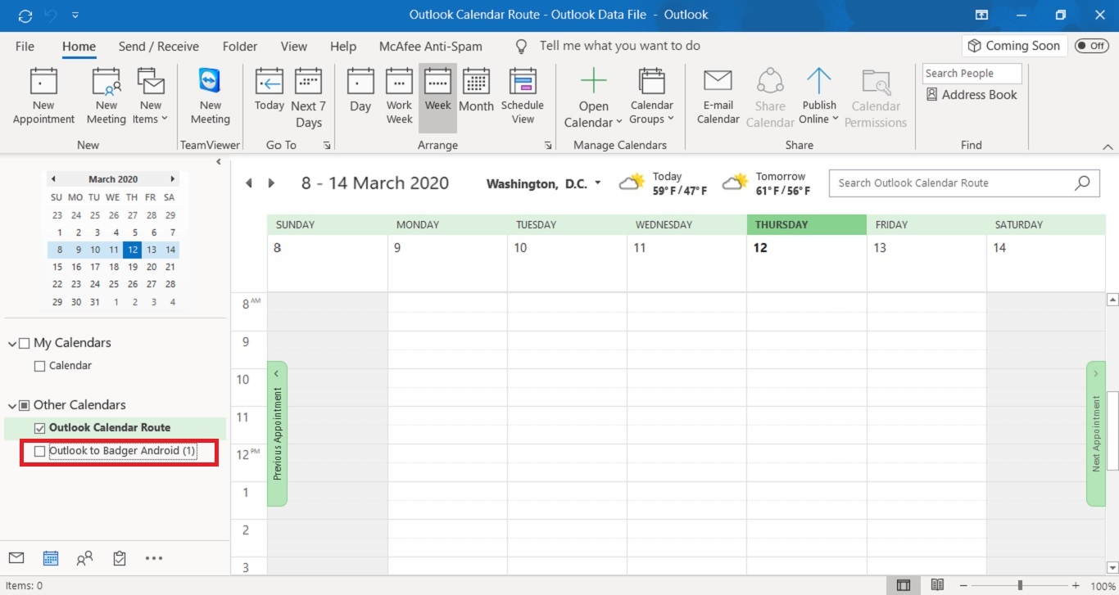This screenshot has width=1119, height=595.
Task: Open the Help tab
Action: [343, 47]
